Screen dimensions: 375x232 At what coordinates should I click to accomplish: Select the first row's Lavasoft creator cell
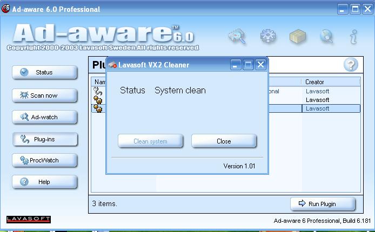coord(317,91)
